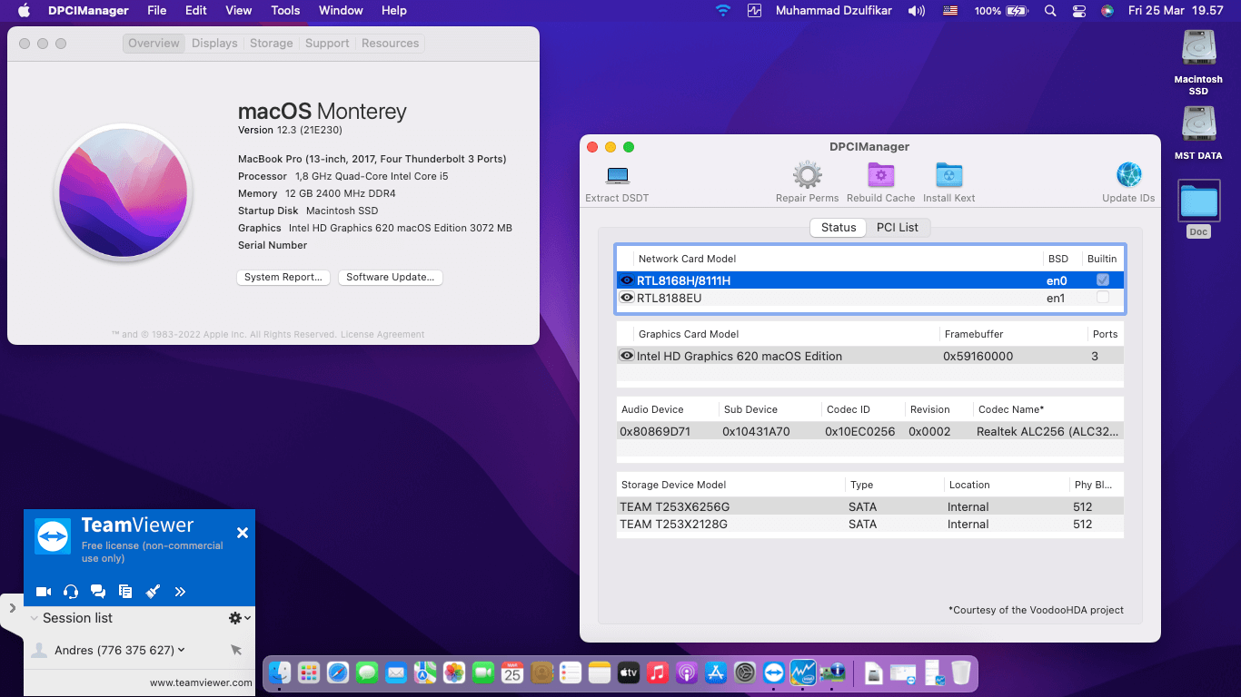The width and height of the screenshot is (1241, 697).
Task: Switch to the PCI List tab
Action: 898,227
